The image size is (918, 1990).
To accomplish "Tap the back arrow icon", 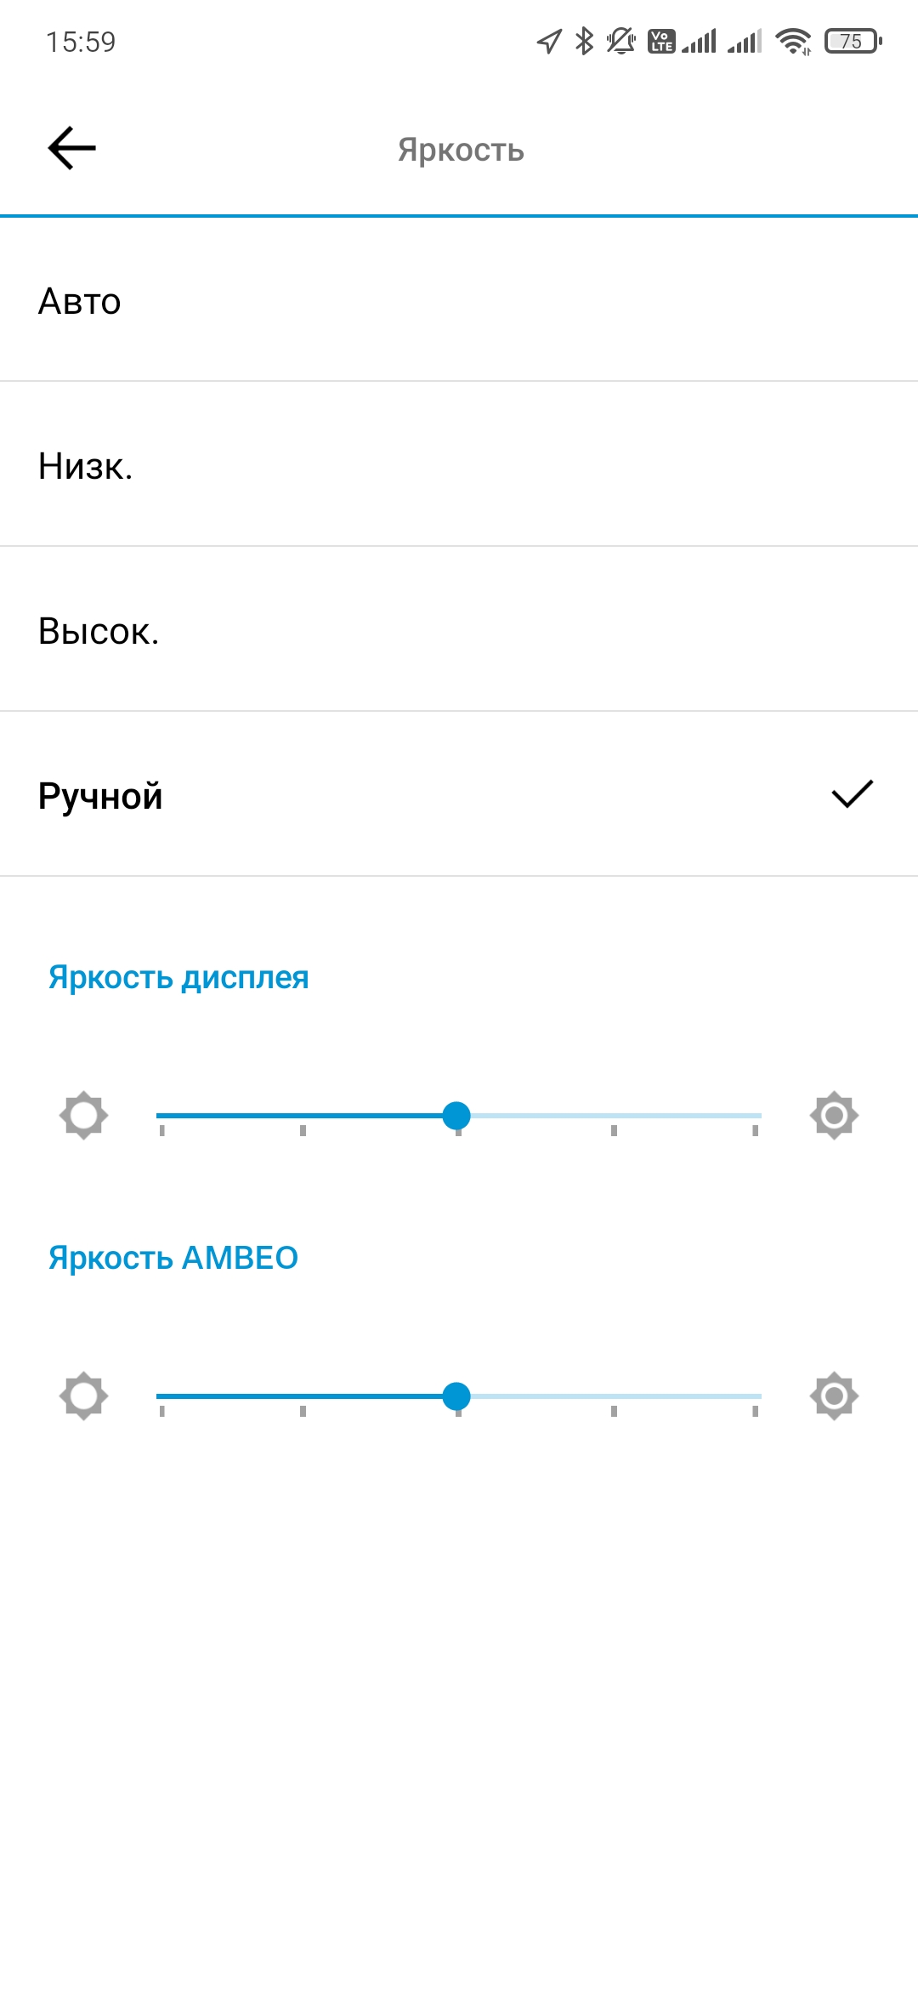I will click(72, 149).
